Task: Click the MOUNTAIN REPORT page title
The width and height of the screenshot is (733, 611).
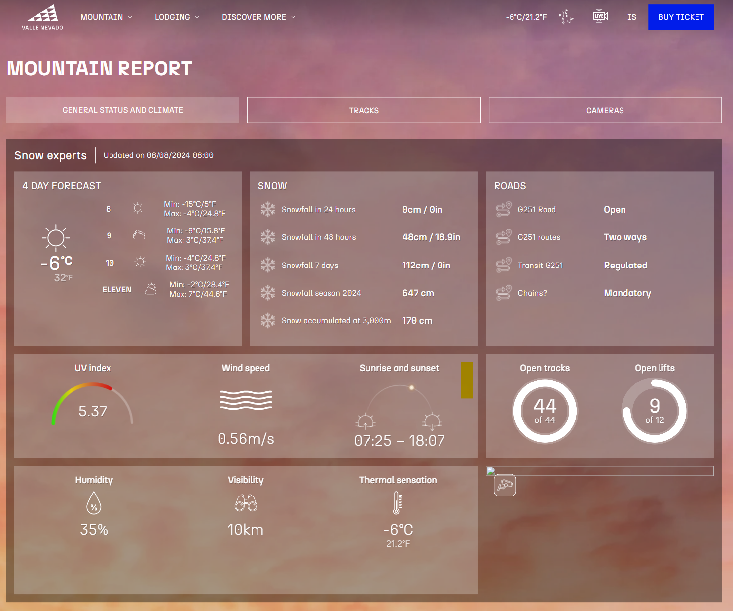Action: pyautogui.click(x=100, y=69)
